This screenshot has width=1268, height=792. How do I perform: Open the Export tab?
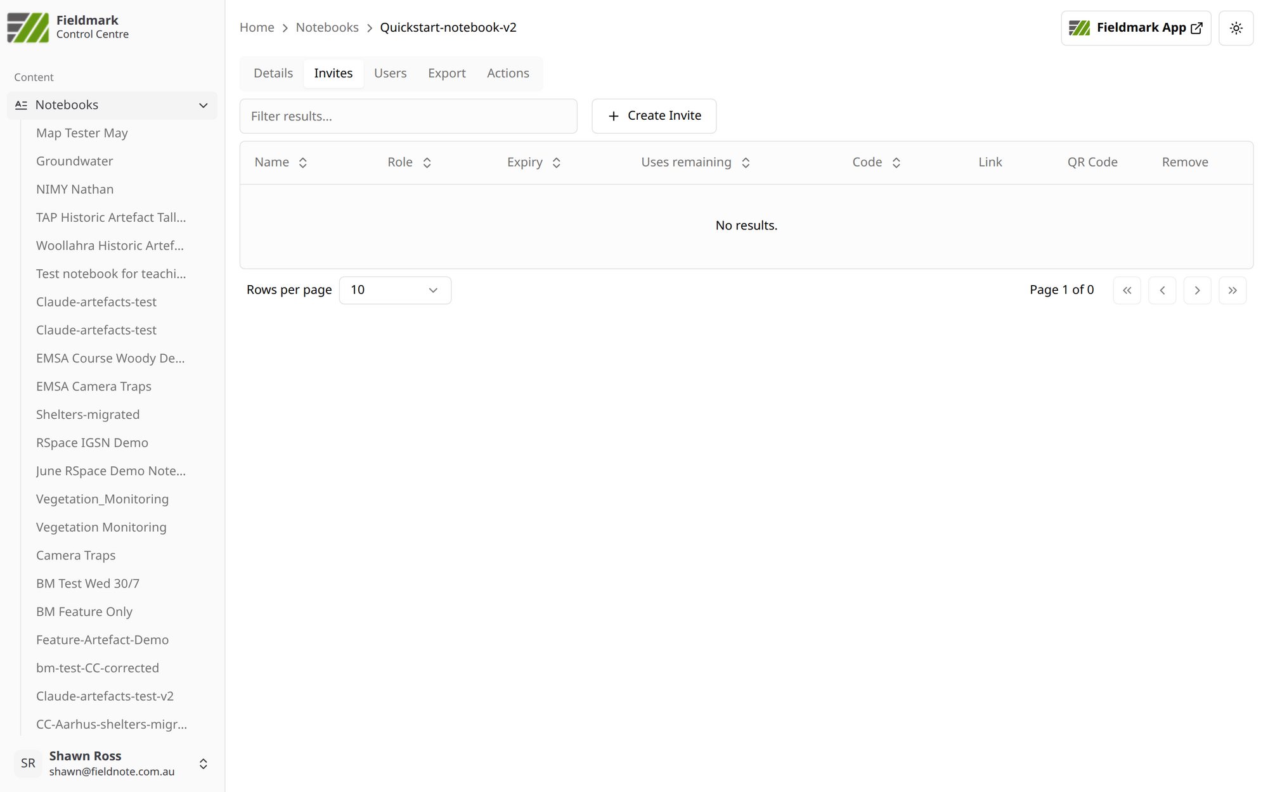point(446,73)
